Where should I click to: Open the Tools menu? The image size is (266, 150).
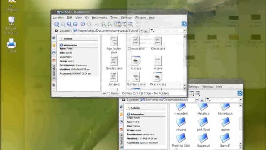point(114,17)
